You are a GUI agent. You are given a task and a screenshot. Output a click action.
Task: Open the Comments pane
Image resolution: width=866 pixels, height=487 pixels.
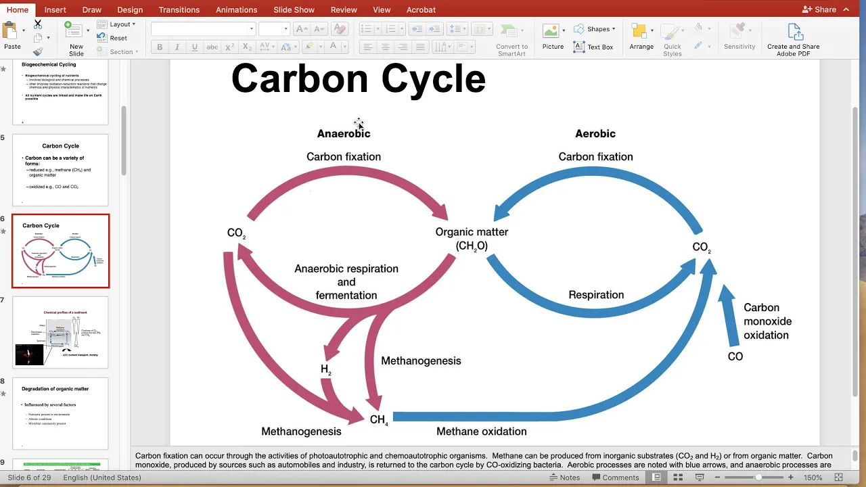click(x=615, y=478)
